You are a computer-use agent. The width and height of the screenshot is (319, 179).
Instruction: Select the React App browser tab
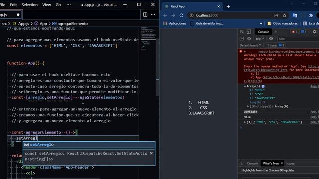click(x=192, y=6)
